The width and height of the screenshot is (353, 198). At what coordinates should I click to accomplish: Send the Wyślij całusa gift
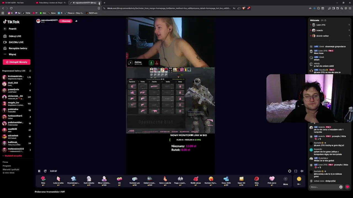tap(196, 181)
